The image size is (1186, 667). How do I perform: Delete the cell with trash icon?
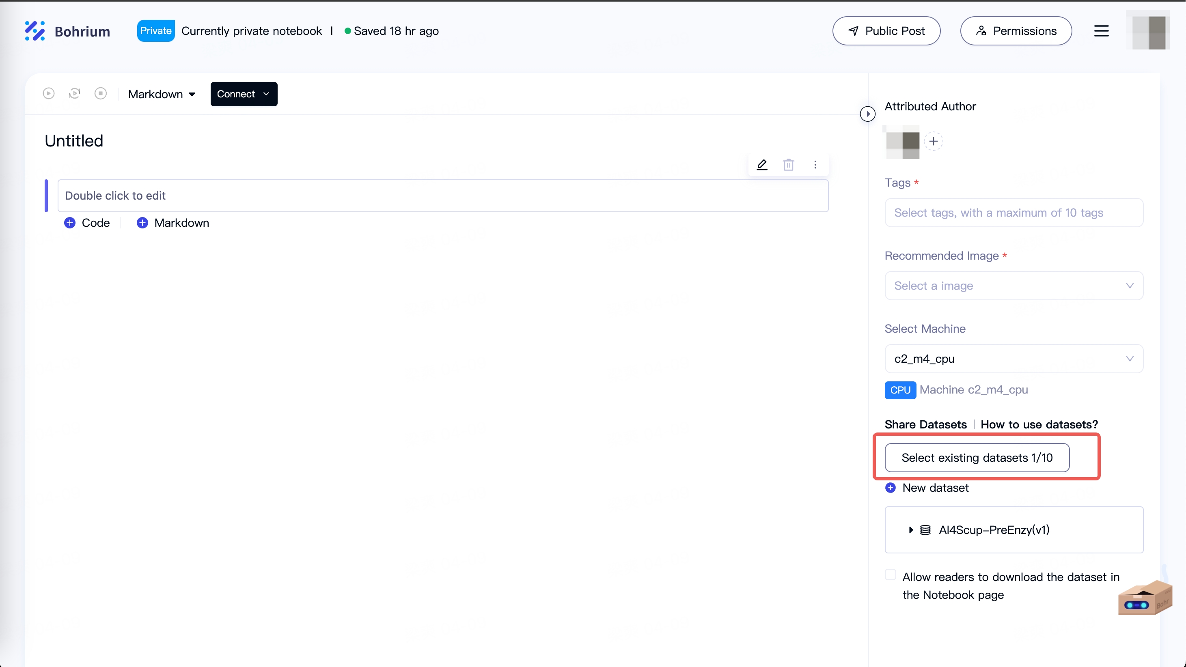click(x=789, y=164)
